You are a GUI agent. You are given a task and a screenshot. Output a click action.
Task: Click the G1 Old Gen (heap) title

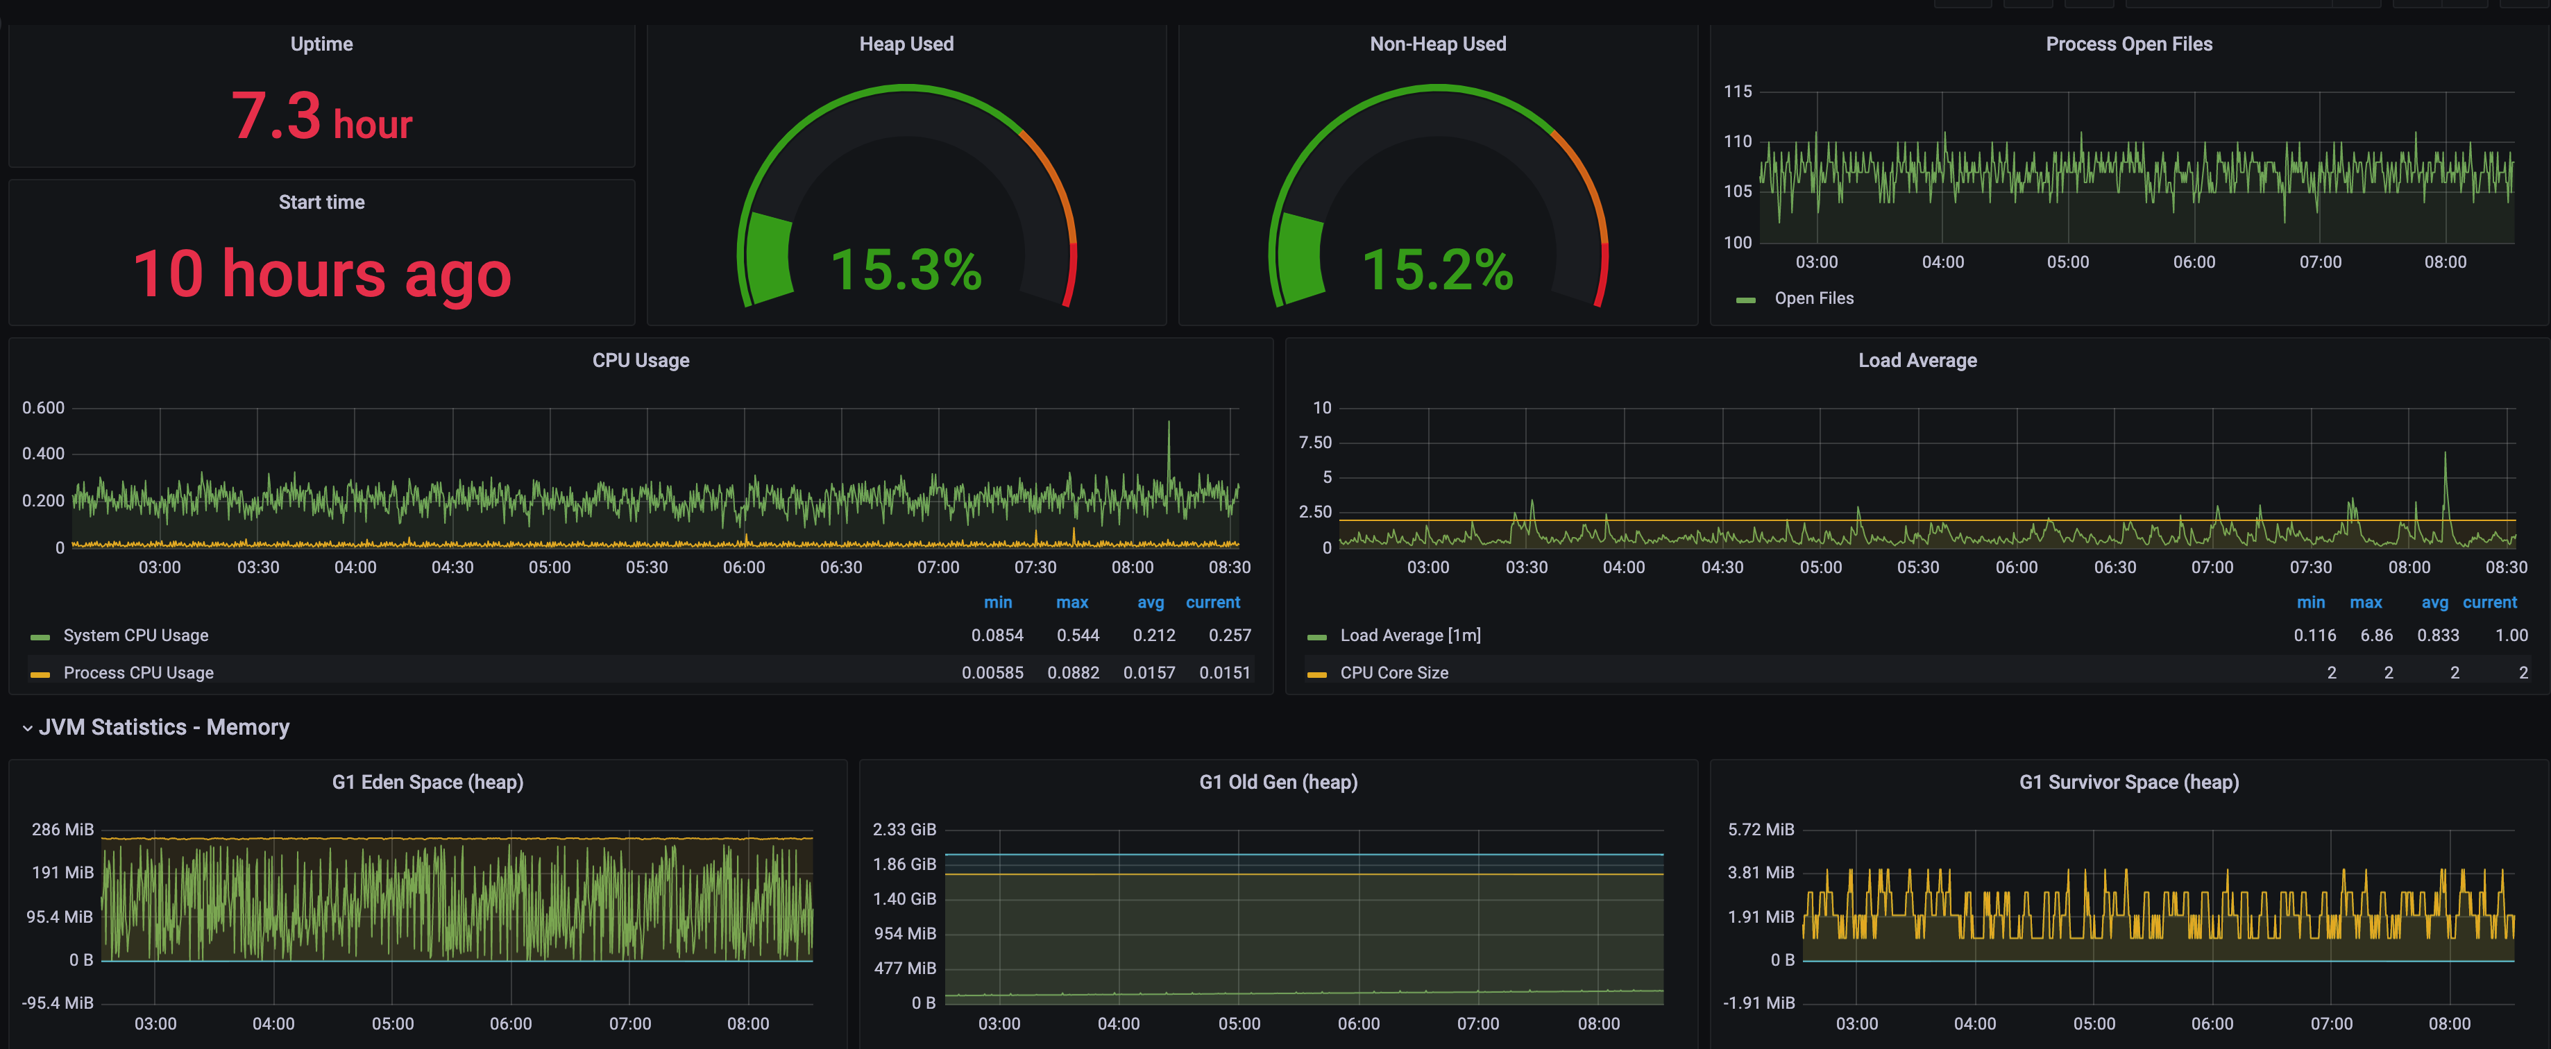tap(1278, 782)
